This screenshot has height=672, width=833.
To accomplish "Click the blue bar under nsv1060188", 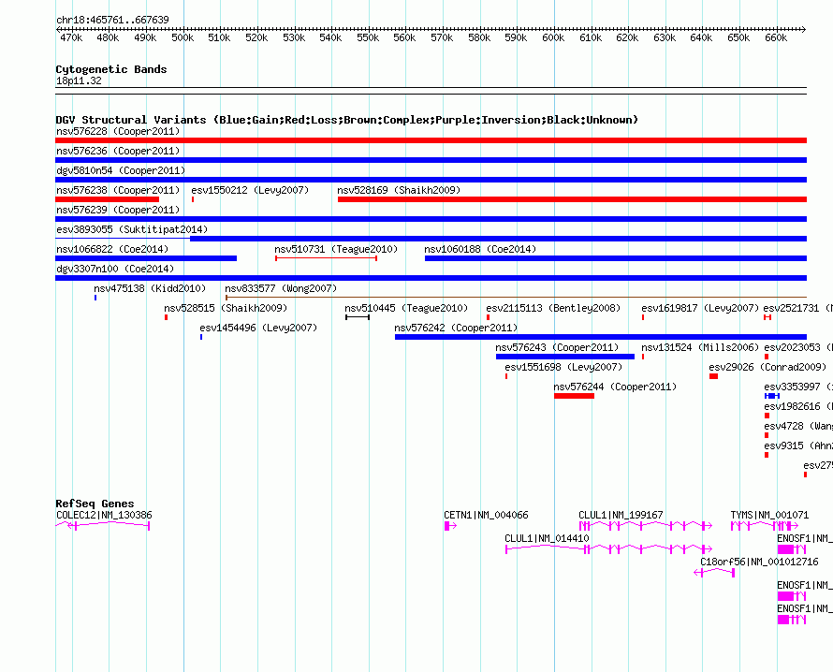I will 616,258.
